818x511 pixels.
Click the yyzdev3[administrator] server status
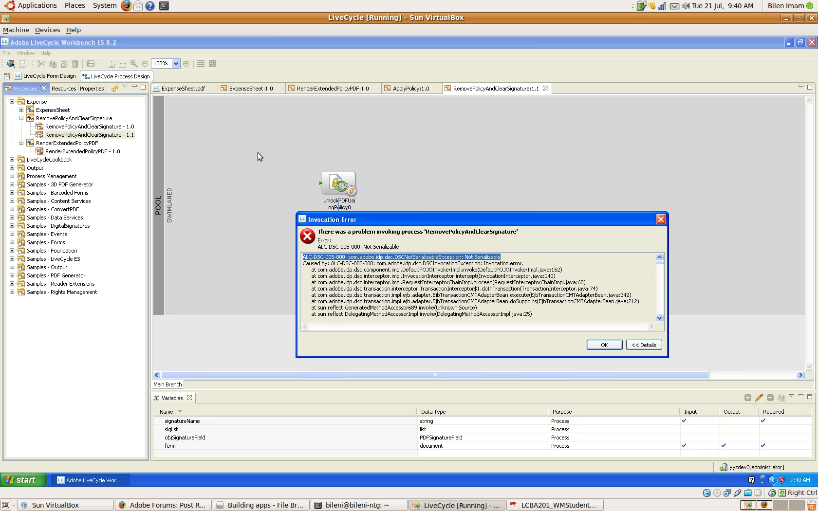pyautogui.click(x=752, y=467)
